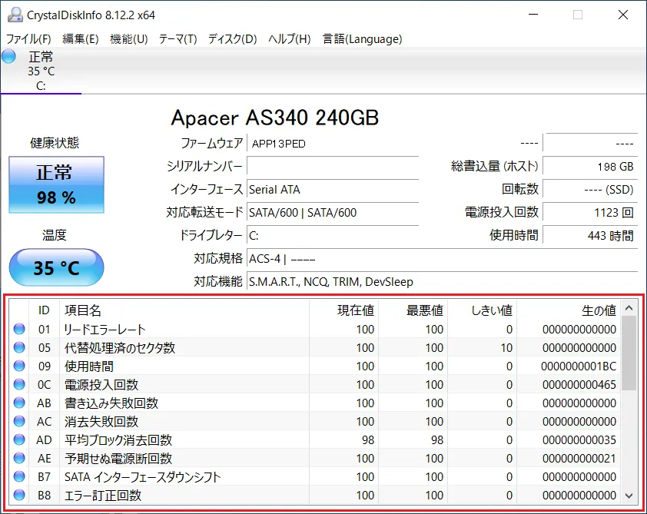This screenshot has height=514, width=647.
Task: Open the ディスク(D) menu
Action: click(x=232, y=38)
